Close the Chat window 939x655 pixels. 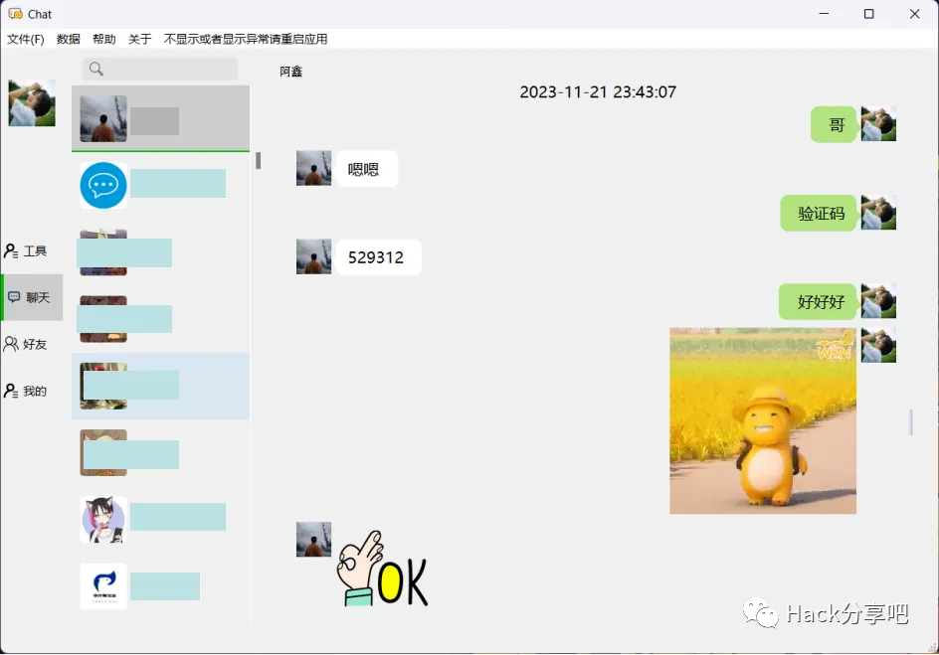pyautogui.click(x=914, y=14)
